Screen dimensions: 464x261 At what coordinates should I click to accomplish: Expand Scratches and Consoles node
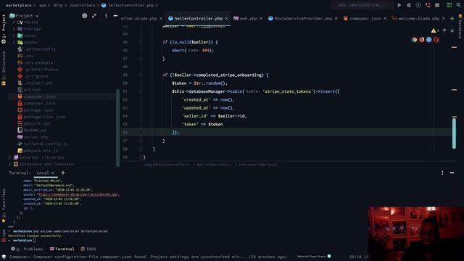9,164
